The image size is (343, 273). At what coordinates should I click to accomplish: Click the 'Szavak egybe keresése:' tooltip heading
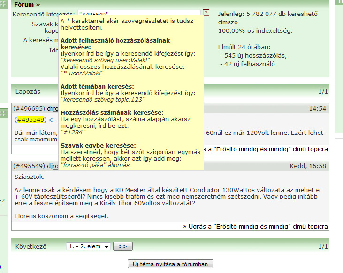click(x=98, y=145)
